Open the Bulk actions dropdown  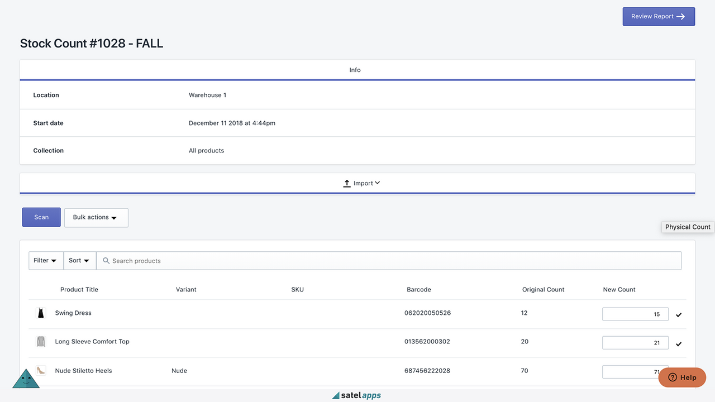(x=96, y=217)
